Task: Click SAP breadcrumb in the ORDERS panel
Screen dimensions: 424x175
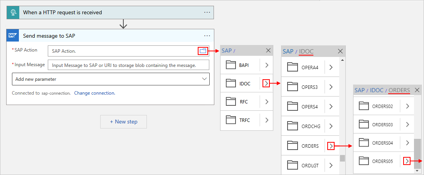Action: tap(360, 90)
